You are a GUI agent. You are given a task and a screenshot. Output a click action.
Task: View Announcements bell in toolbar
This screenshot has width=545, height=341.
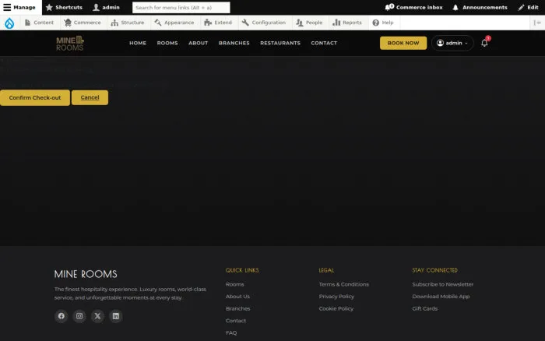click(480, 7)
